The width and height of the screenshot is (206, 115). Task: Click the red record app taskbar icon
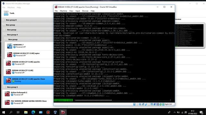48,112
